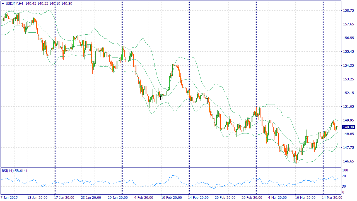
Task: Click the USDJPY,H4 symbol label
Action: coord(14,3)
